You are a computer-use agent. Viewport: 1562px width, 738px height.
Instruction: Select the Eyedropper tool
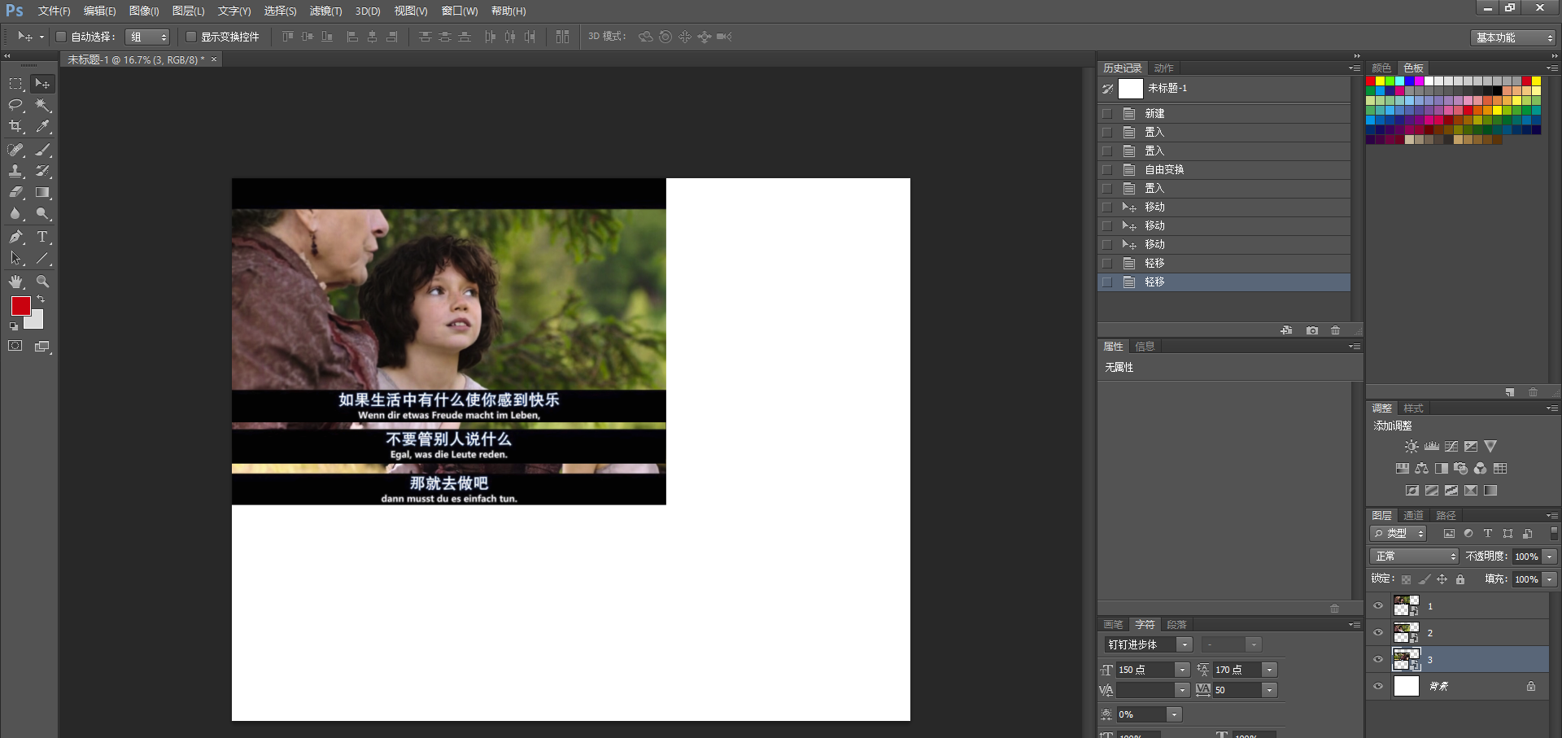coord(42,126)
